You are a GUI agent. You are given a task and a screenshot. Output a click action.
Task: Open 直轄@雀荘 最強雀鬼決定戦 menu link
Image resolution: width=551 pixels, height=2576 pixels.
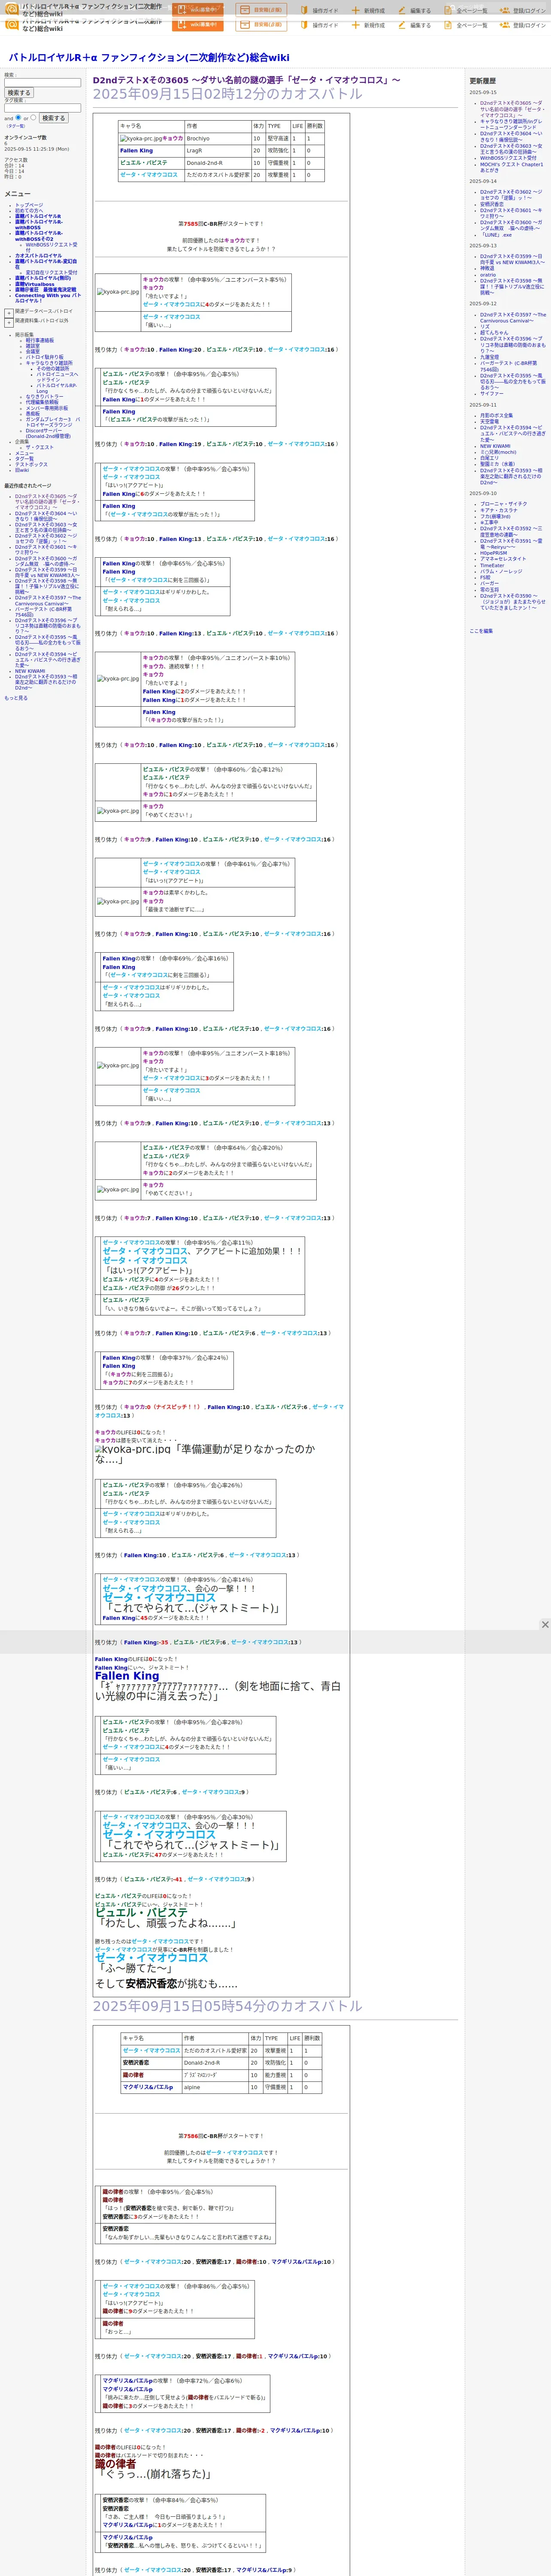[45, 290]
